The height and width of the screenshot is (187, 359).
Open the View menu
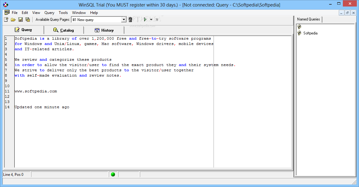(36, 13)
